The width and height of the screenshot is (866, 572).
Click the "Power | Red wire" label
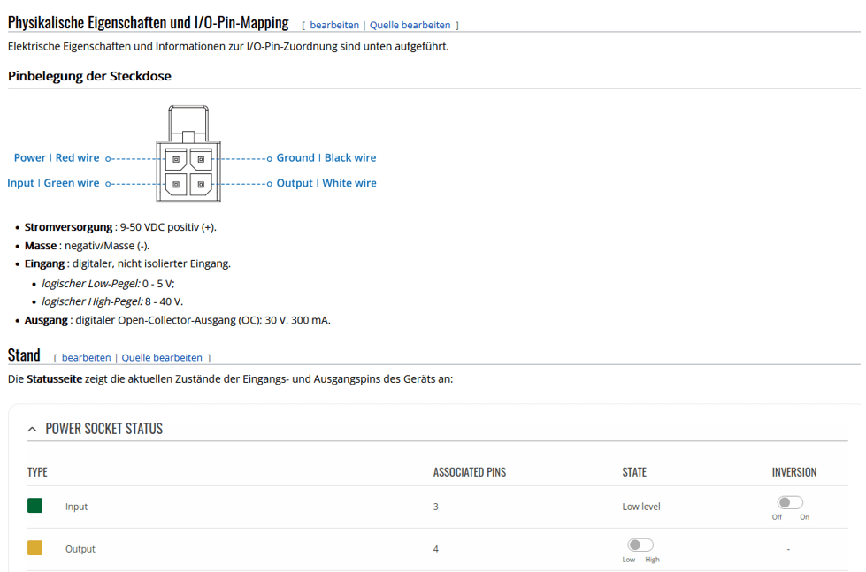point(57,157)
